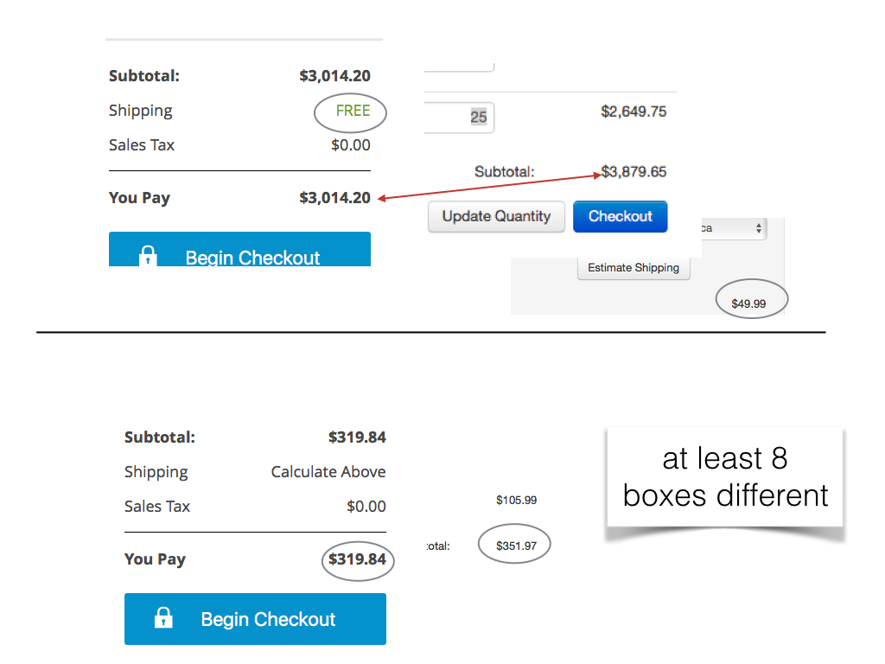Click the circled $319.84 You Pay total
This screenshot has height=664, width=885.
(x=357, y=559)
